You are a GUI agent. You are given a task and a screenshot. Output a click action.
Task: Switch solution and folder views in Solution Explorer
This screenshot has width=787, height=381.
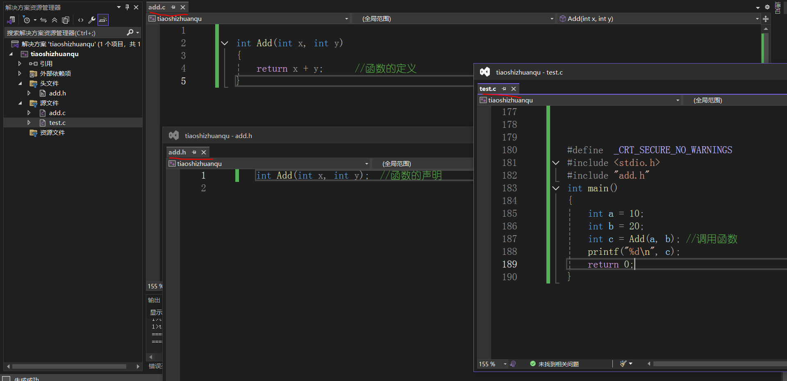pyautogui.click(x=11, y=20)
